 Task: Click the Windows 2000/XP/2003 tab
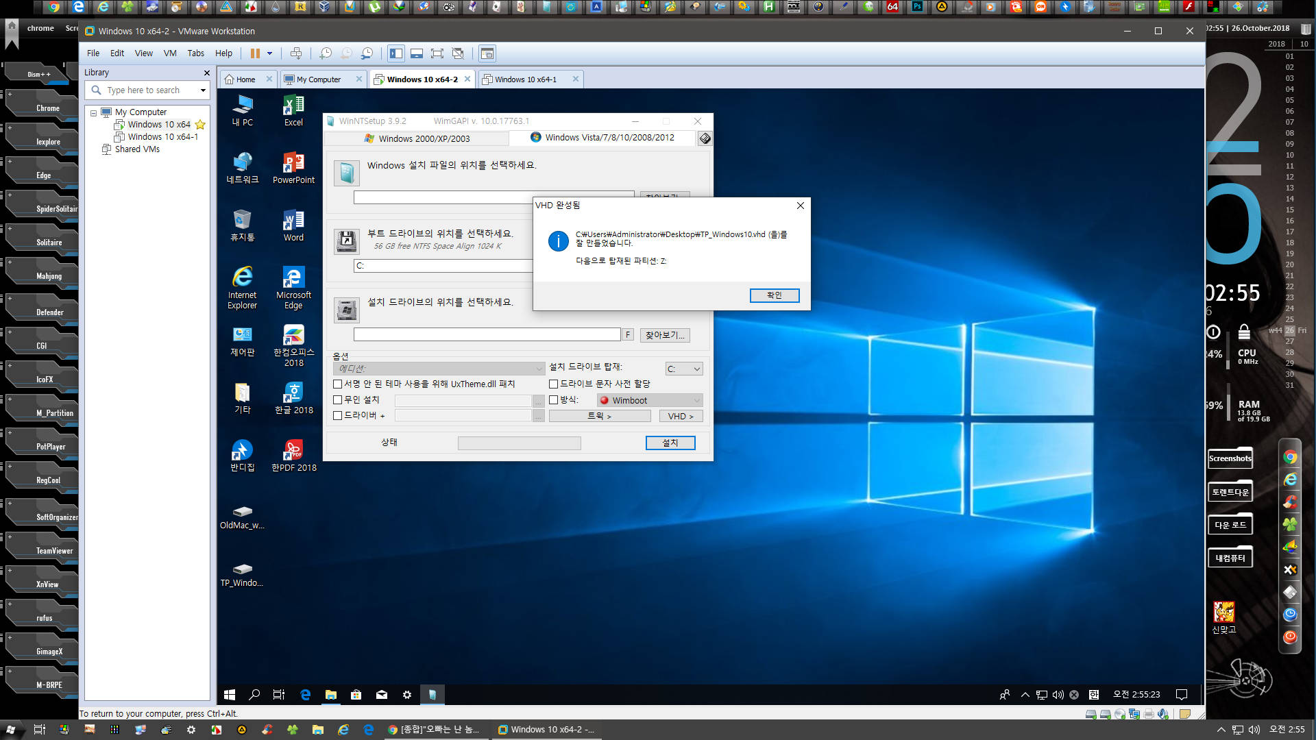pyautogui.click(x=420, y=137)
